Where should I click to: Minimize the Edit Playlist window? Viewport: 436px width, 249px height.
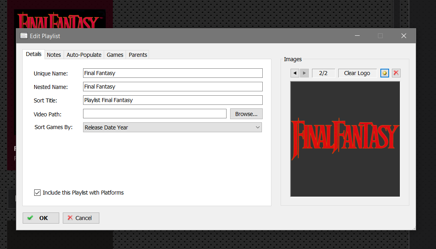(357, 36)
